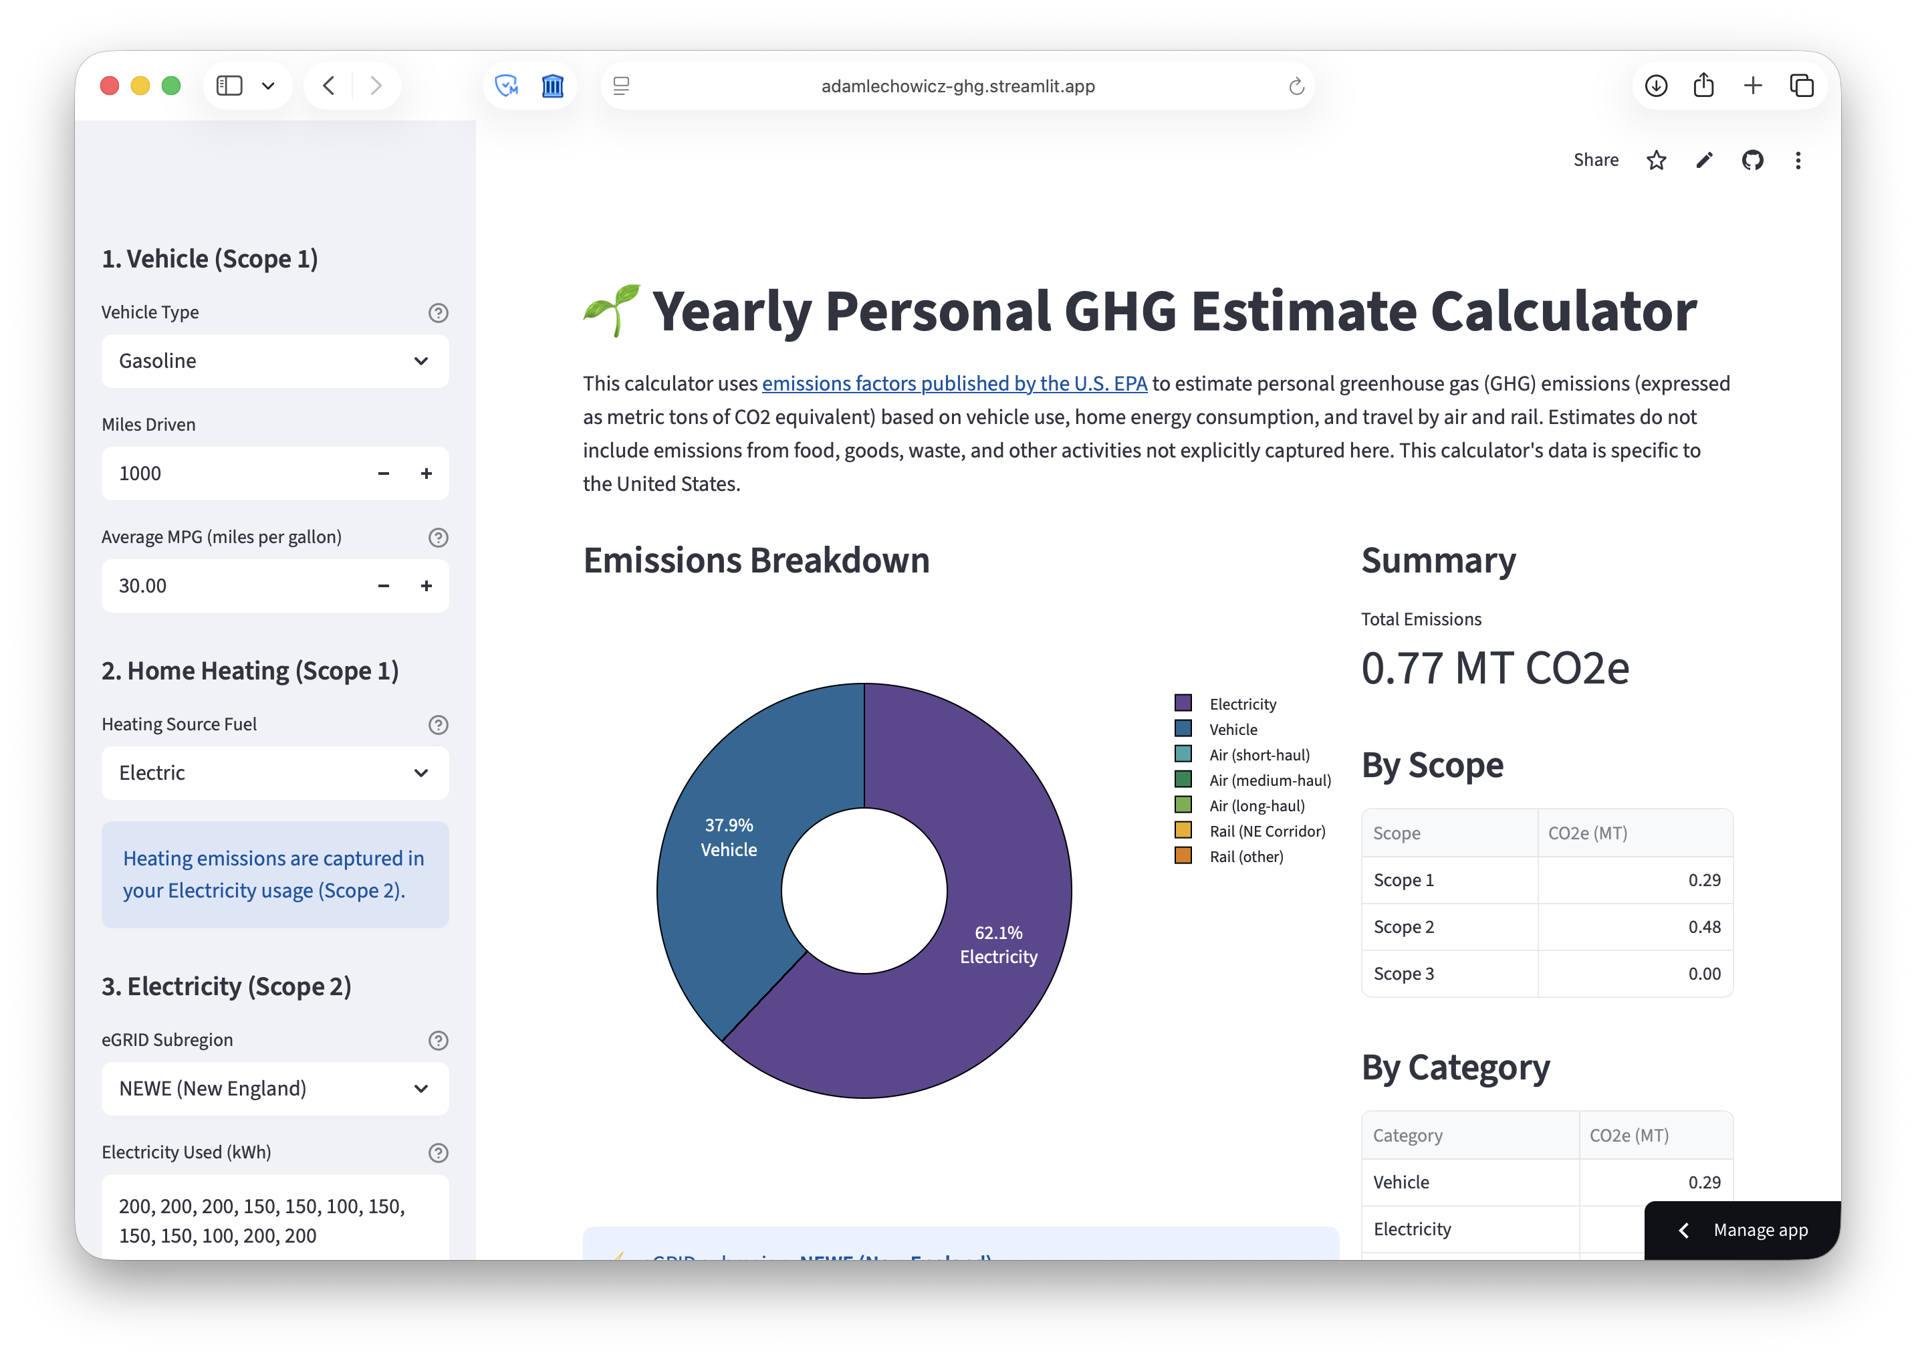The image size is (1916, 1359).
Task: Click the help icon next to Vehicle Type
Action: point(439,313)
